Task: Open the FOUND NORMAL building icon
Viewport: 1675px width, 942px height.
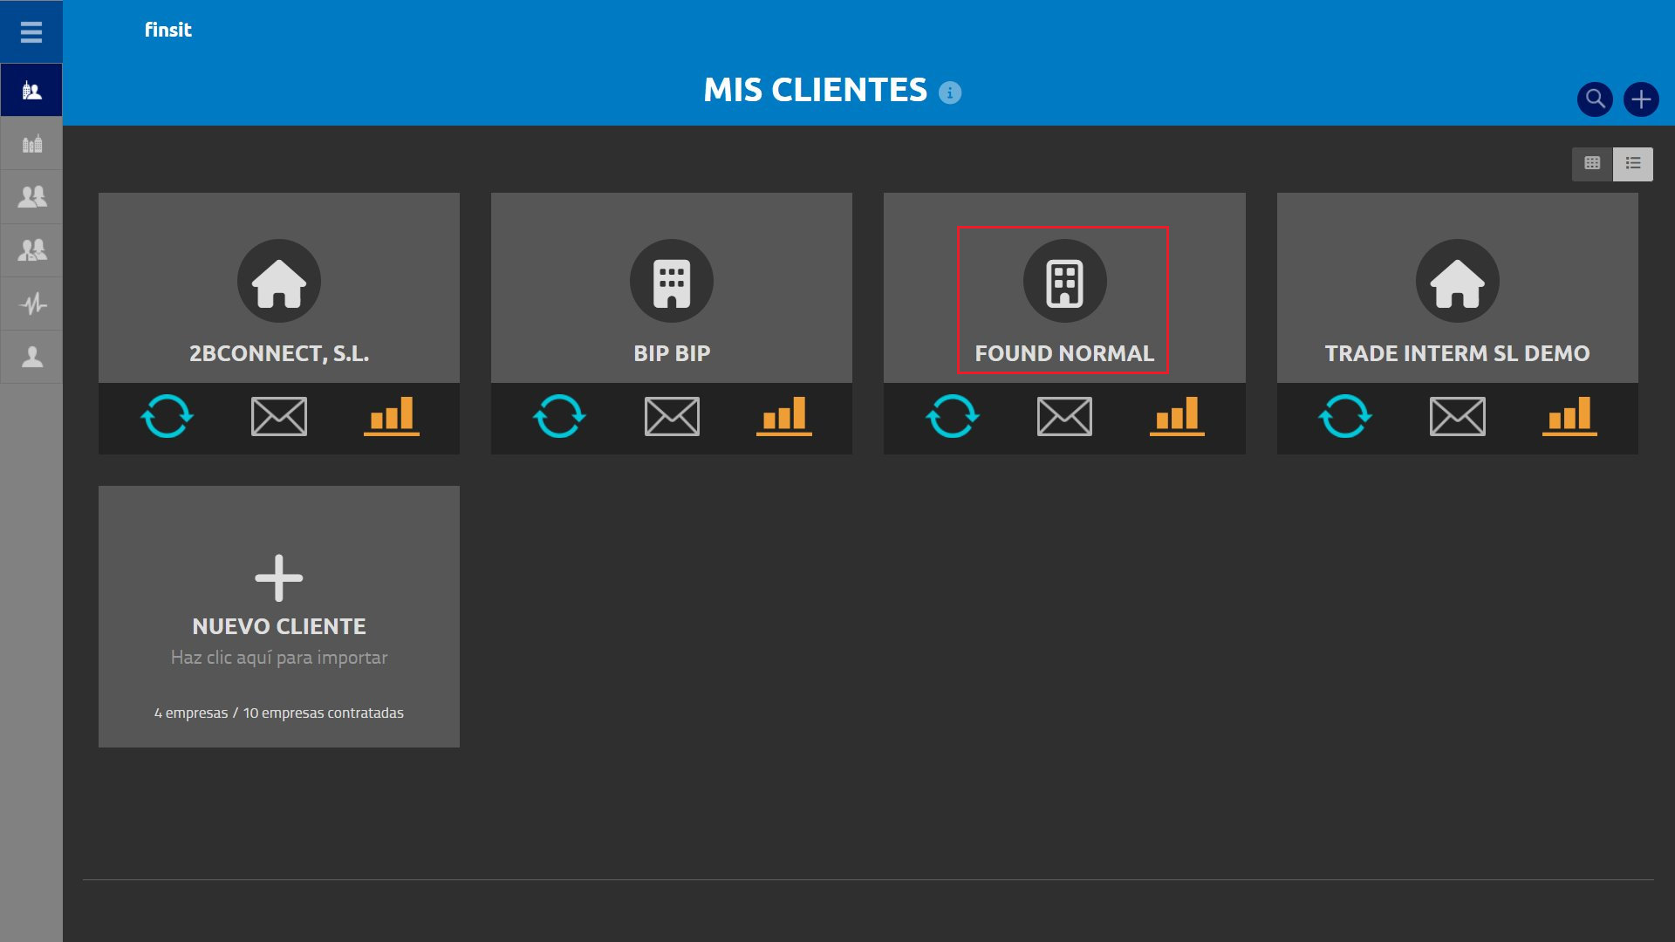Action: (1064, 281)
